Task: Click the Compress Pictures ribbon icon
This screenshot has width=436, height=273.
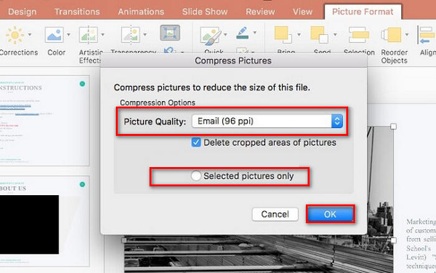Action: pos(170,33)
